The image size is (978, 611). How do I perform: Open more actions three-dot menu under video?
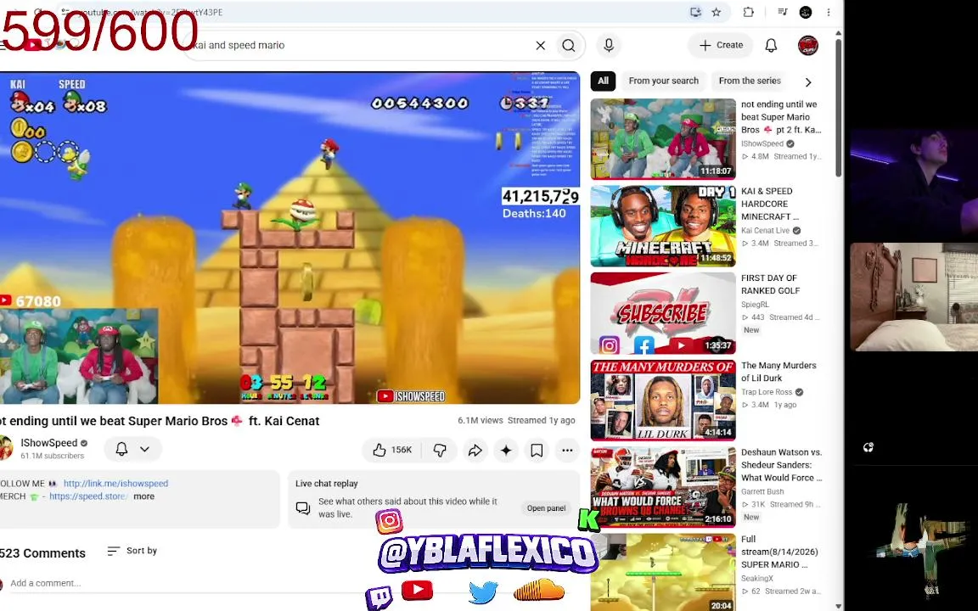[567, 450]
